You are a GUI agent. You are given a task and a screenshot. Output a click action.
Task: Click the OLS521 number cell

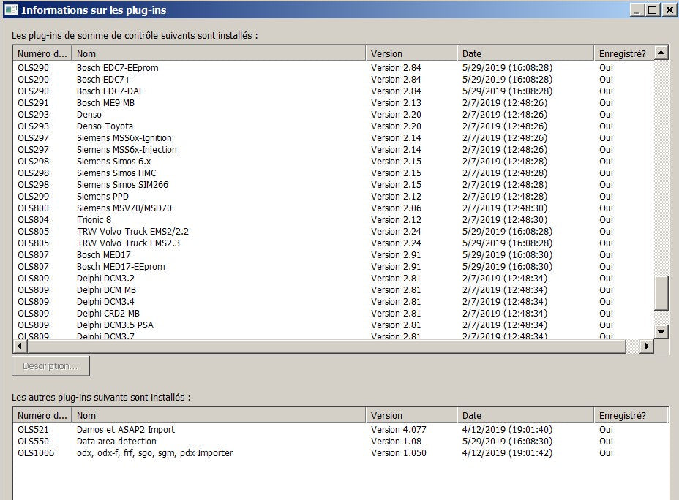[x=33, y=430]
